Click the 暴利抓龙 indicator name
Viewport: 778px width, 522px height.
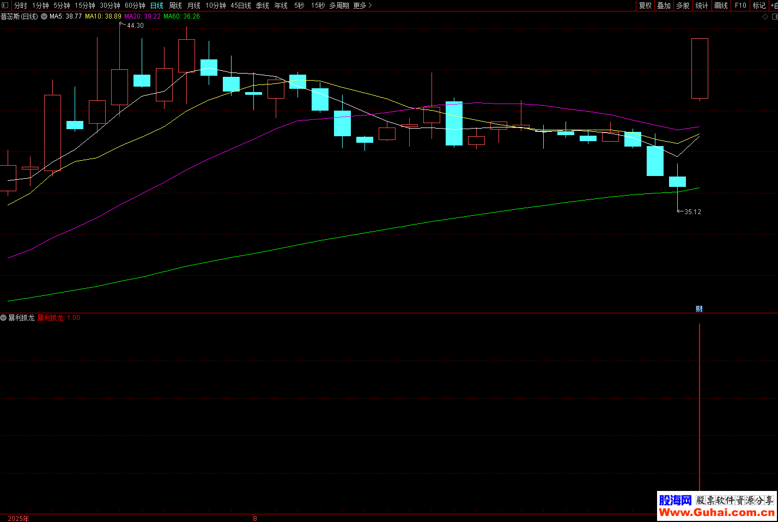(x=21, y=318)
